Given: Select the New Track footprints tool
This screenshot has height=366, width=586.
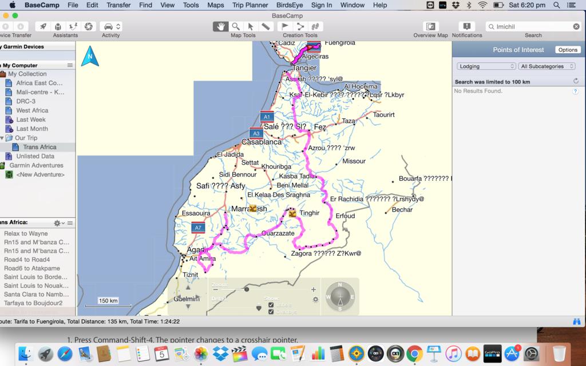Looking at the screenshot, I should coord(315,26).
